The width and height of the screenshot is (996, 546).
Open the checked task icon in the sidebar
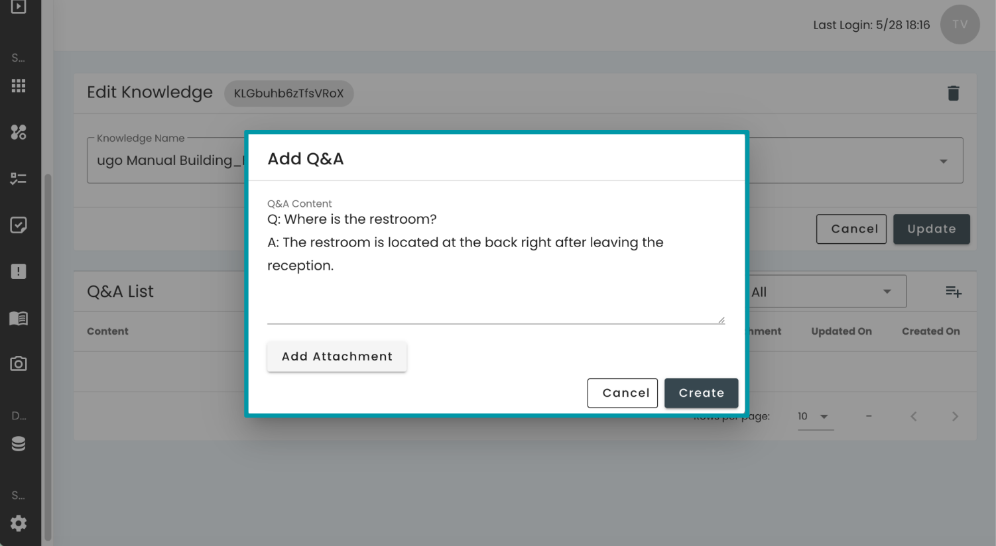pyautogui.click(x=19, y=225)
